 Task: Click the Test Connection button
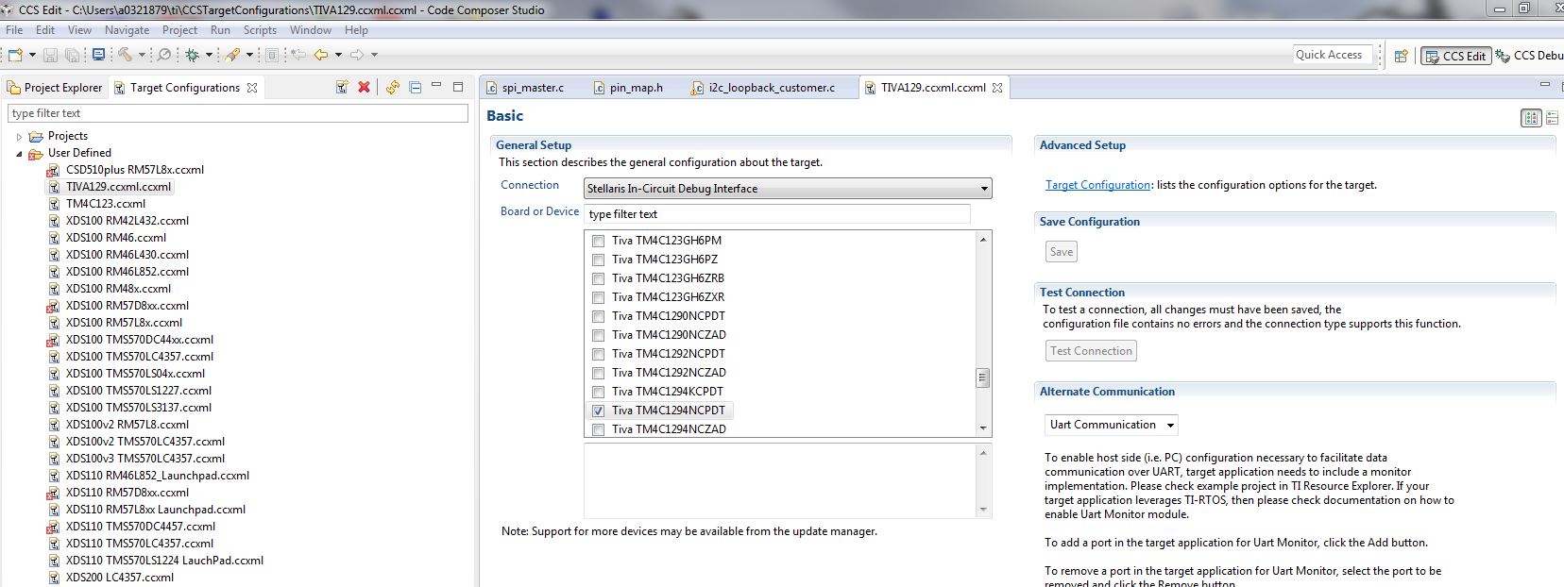point(1091,351)
